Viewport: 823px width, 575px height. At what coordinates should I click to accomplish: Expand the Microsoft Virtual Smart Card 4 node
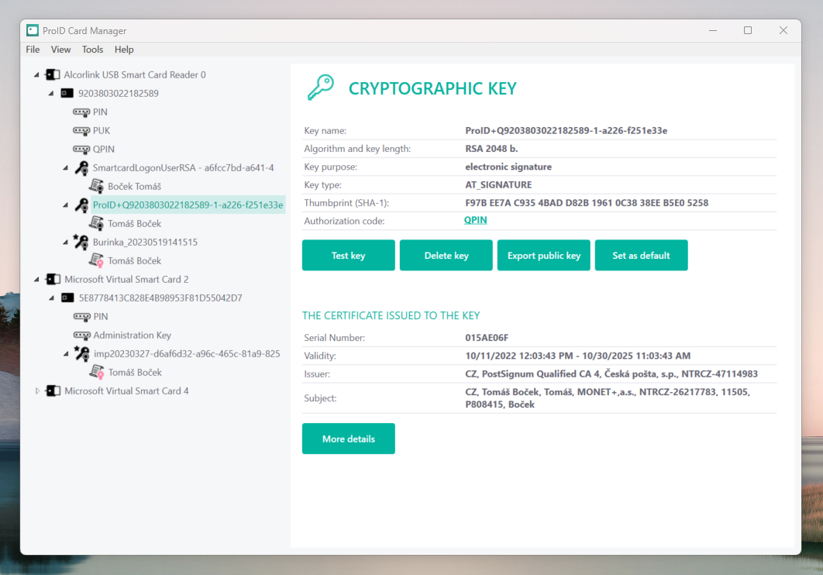coord(37,391)
